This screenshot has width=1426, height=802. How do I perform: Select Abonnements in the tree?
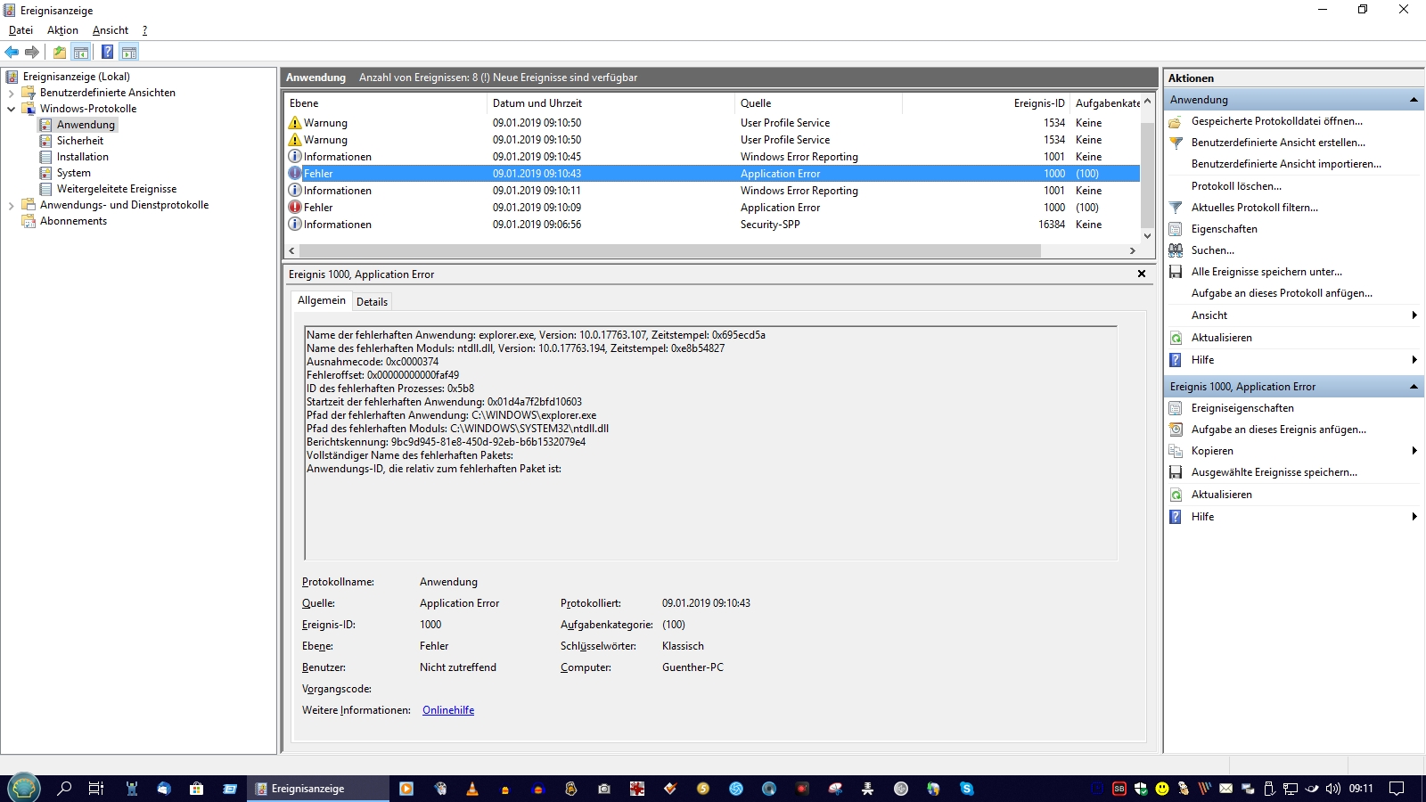click(73, 221)
